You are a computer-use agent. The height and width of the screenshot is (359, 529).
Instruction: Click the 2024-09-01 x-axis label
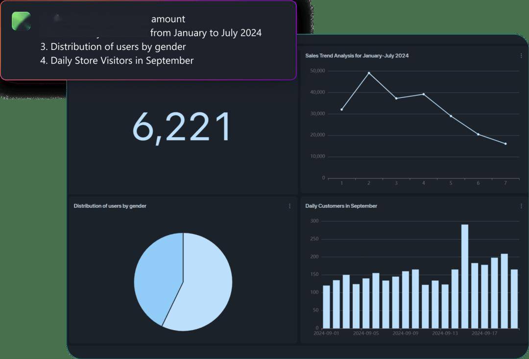[x=326, y=334]
